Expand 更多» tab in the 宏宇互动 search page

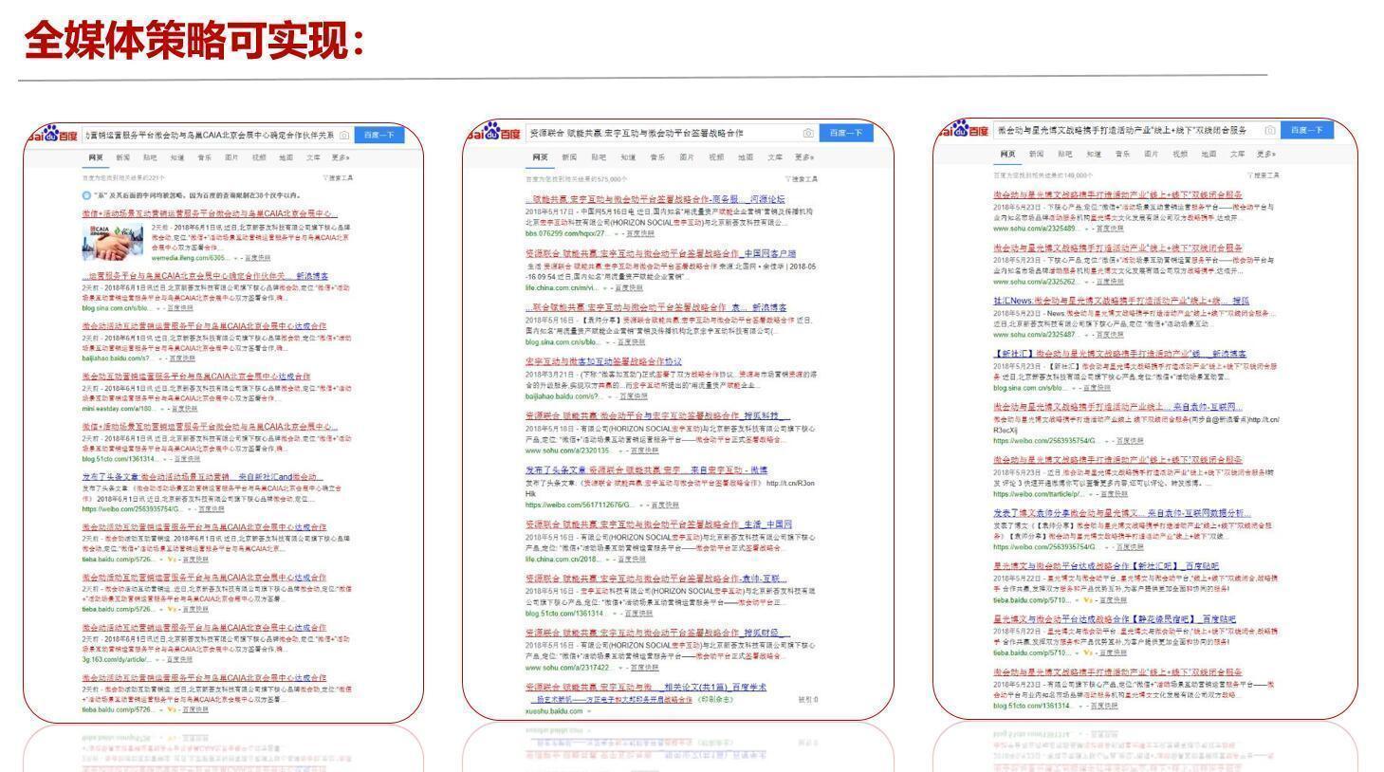coord(804,157)
